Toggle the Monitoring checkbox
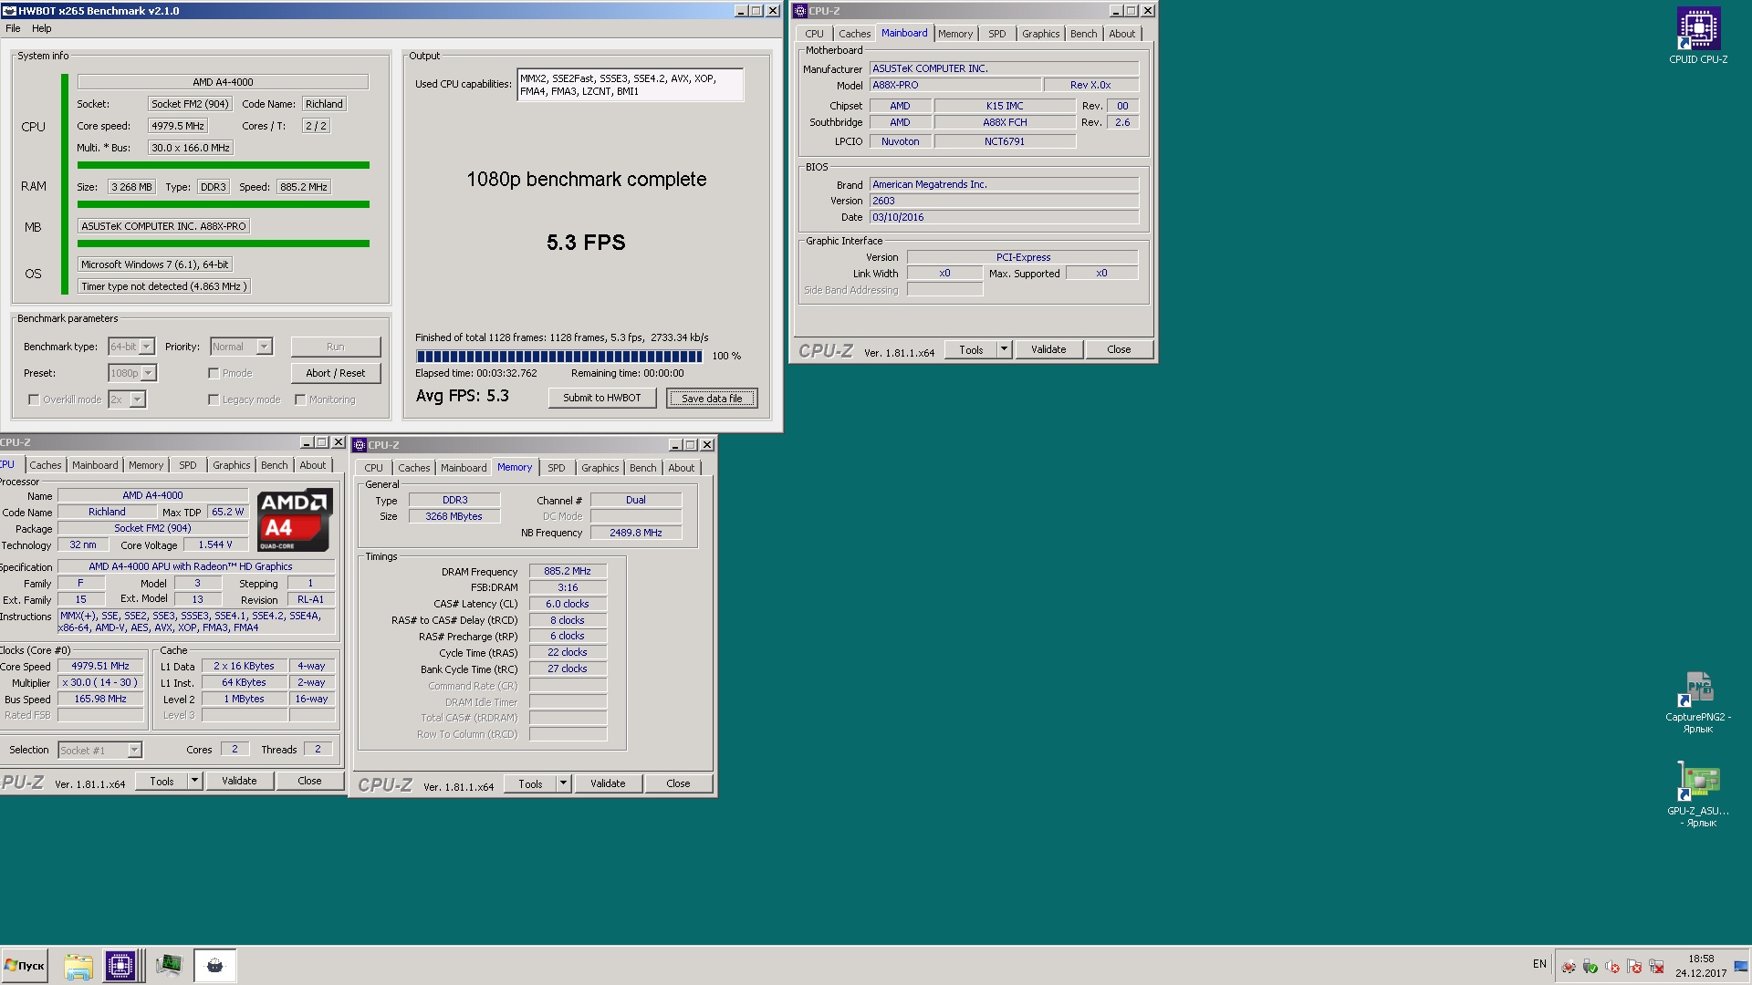 pyautogui.click(x=300, y=399)
